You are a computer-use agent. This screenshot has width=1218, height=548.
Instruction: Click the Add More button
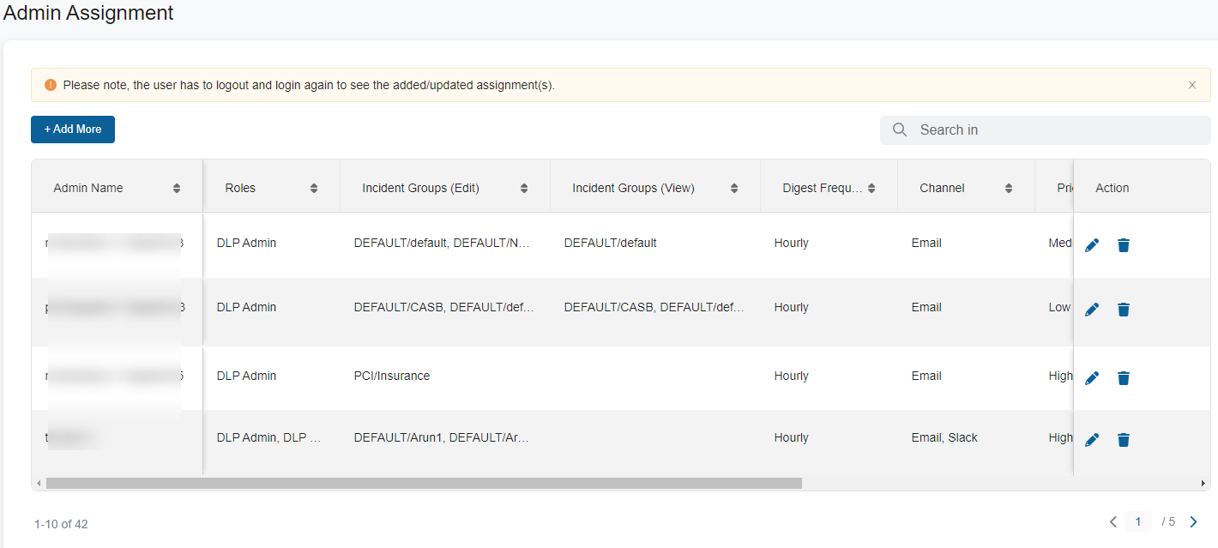point(72,129)
